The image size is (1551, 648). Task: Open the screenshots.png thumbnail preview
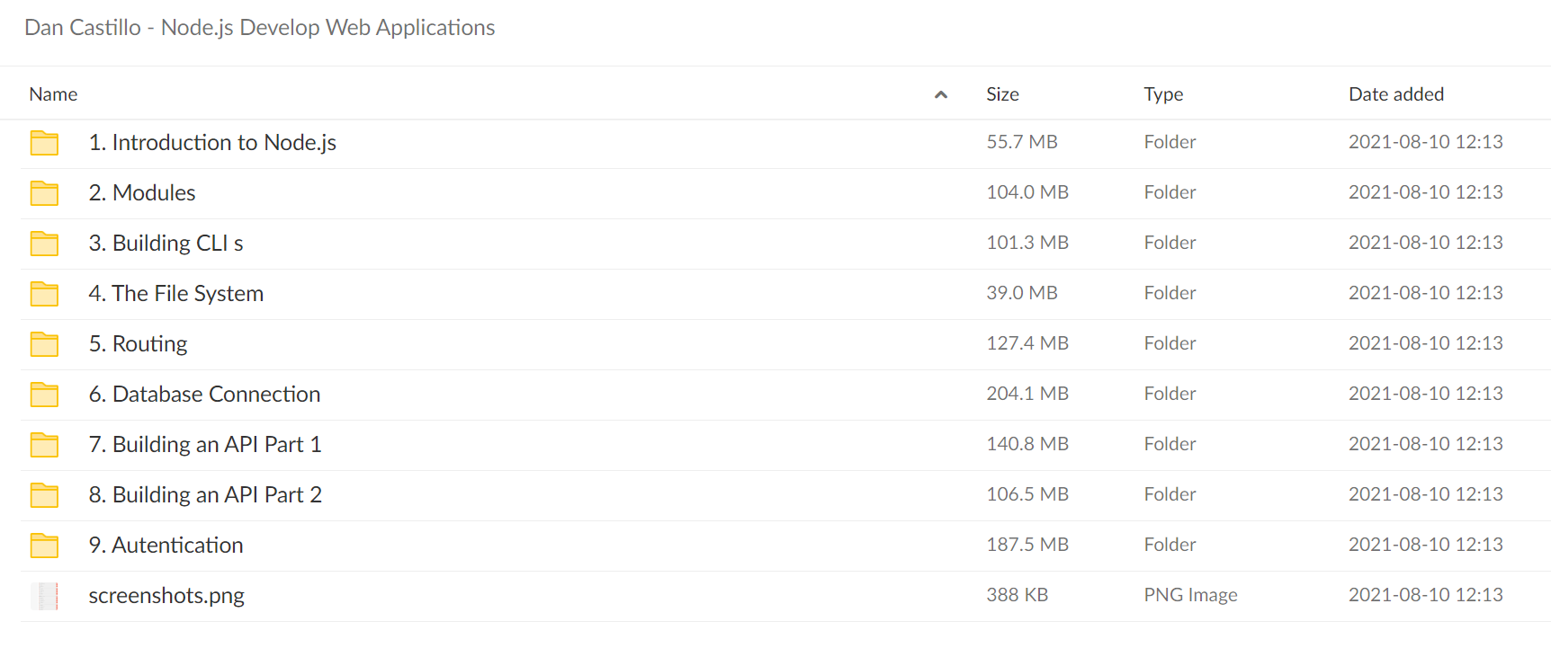pyautogui.click(x=44, y=596)
